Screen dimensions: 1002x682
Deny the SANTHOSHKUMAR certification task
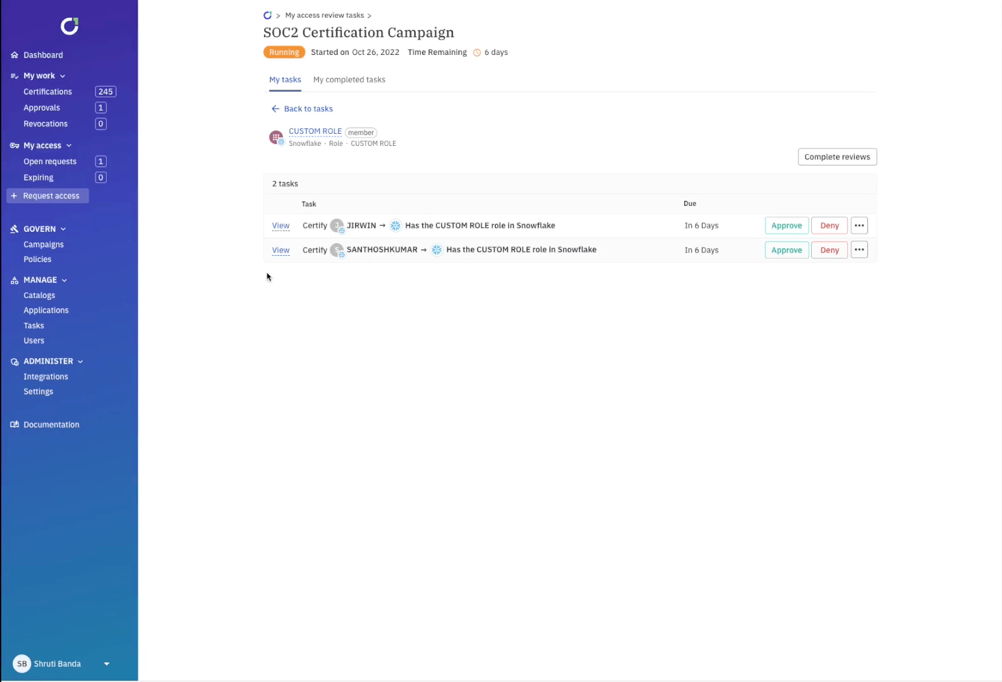[x=829, y=250]
